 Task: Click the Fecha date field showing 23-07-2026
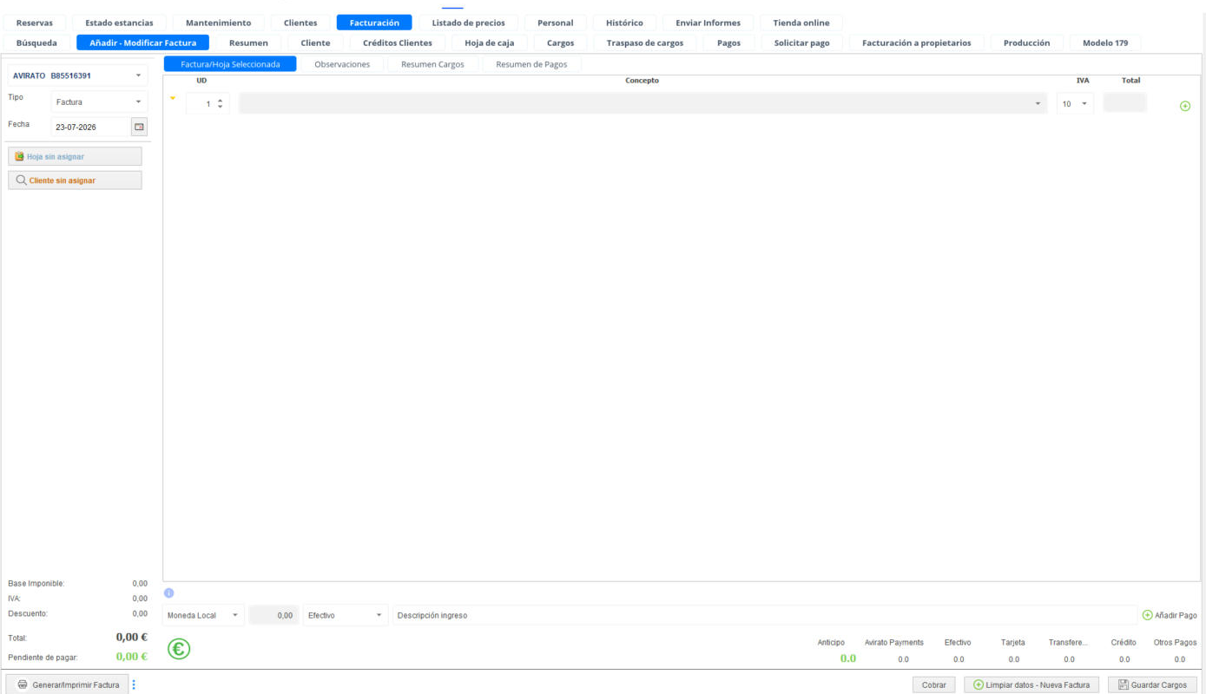[x=90, y=127]
